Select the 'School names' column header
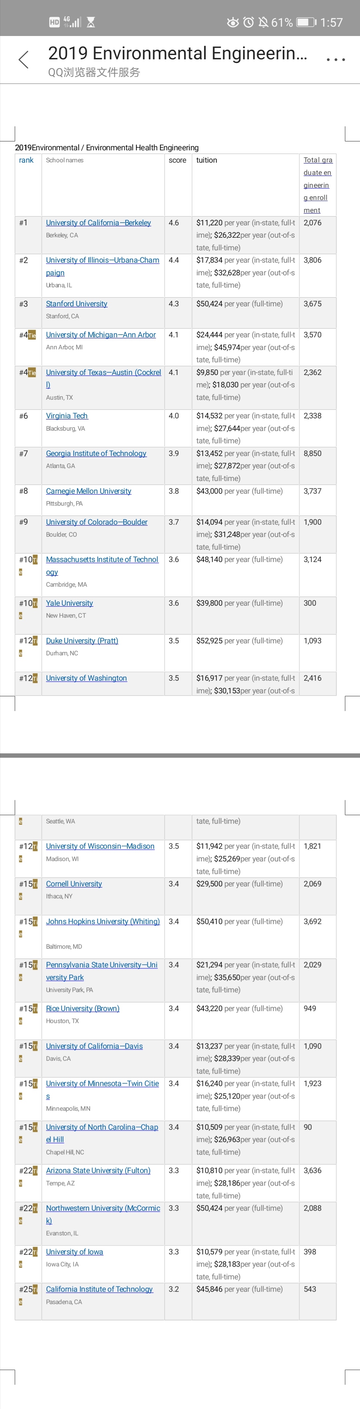 (65, 160)
